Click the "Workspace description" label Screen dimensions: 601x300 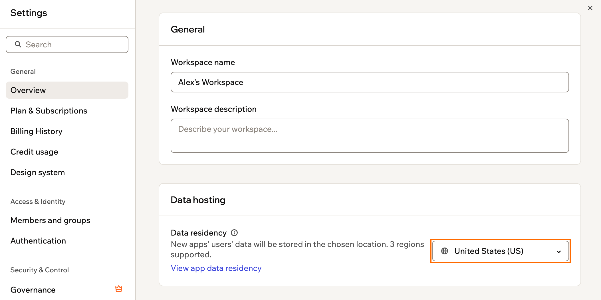pos(214,109)
